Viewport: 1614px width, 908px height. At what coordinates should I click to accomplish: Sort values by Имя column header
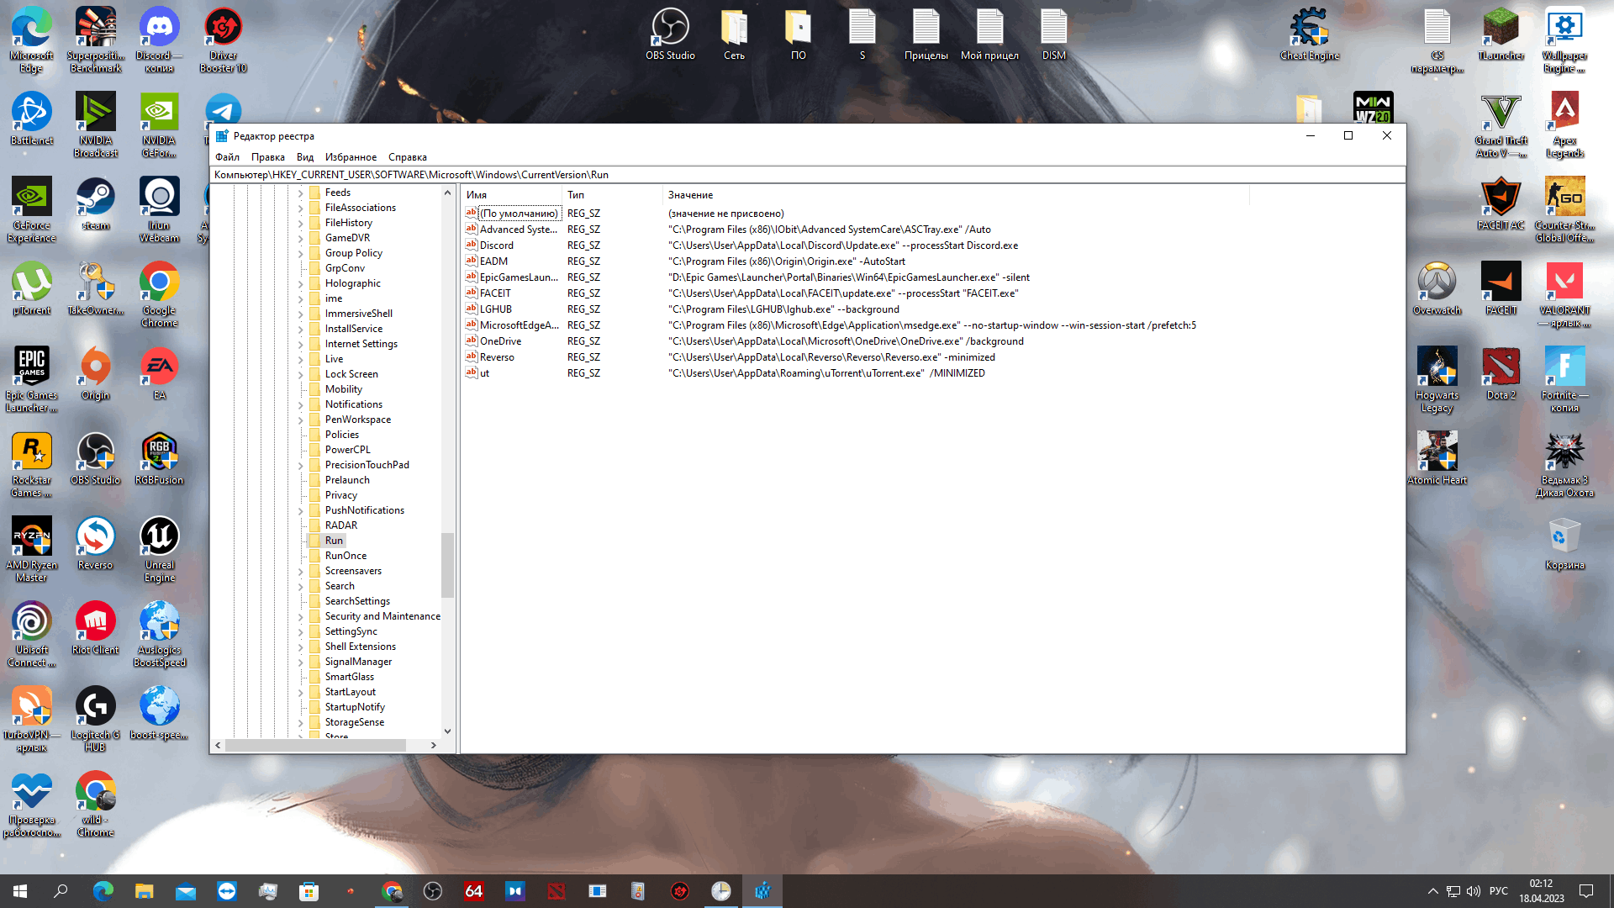click(x=511, y=195)
